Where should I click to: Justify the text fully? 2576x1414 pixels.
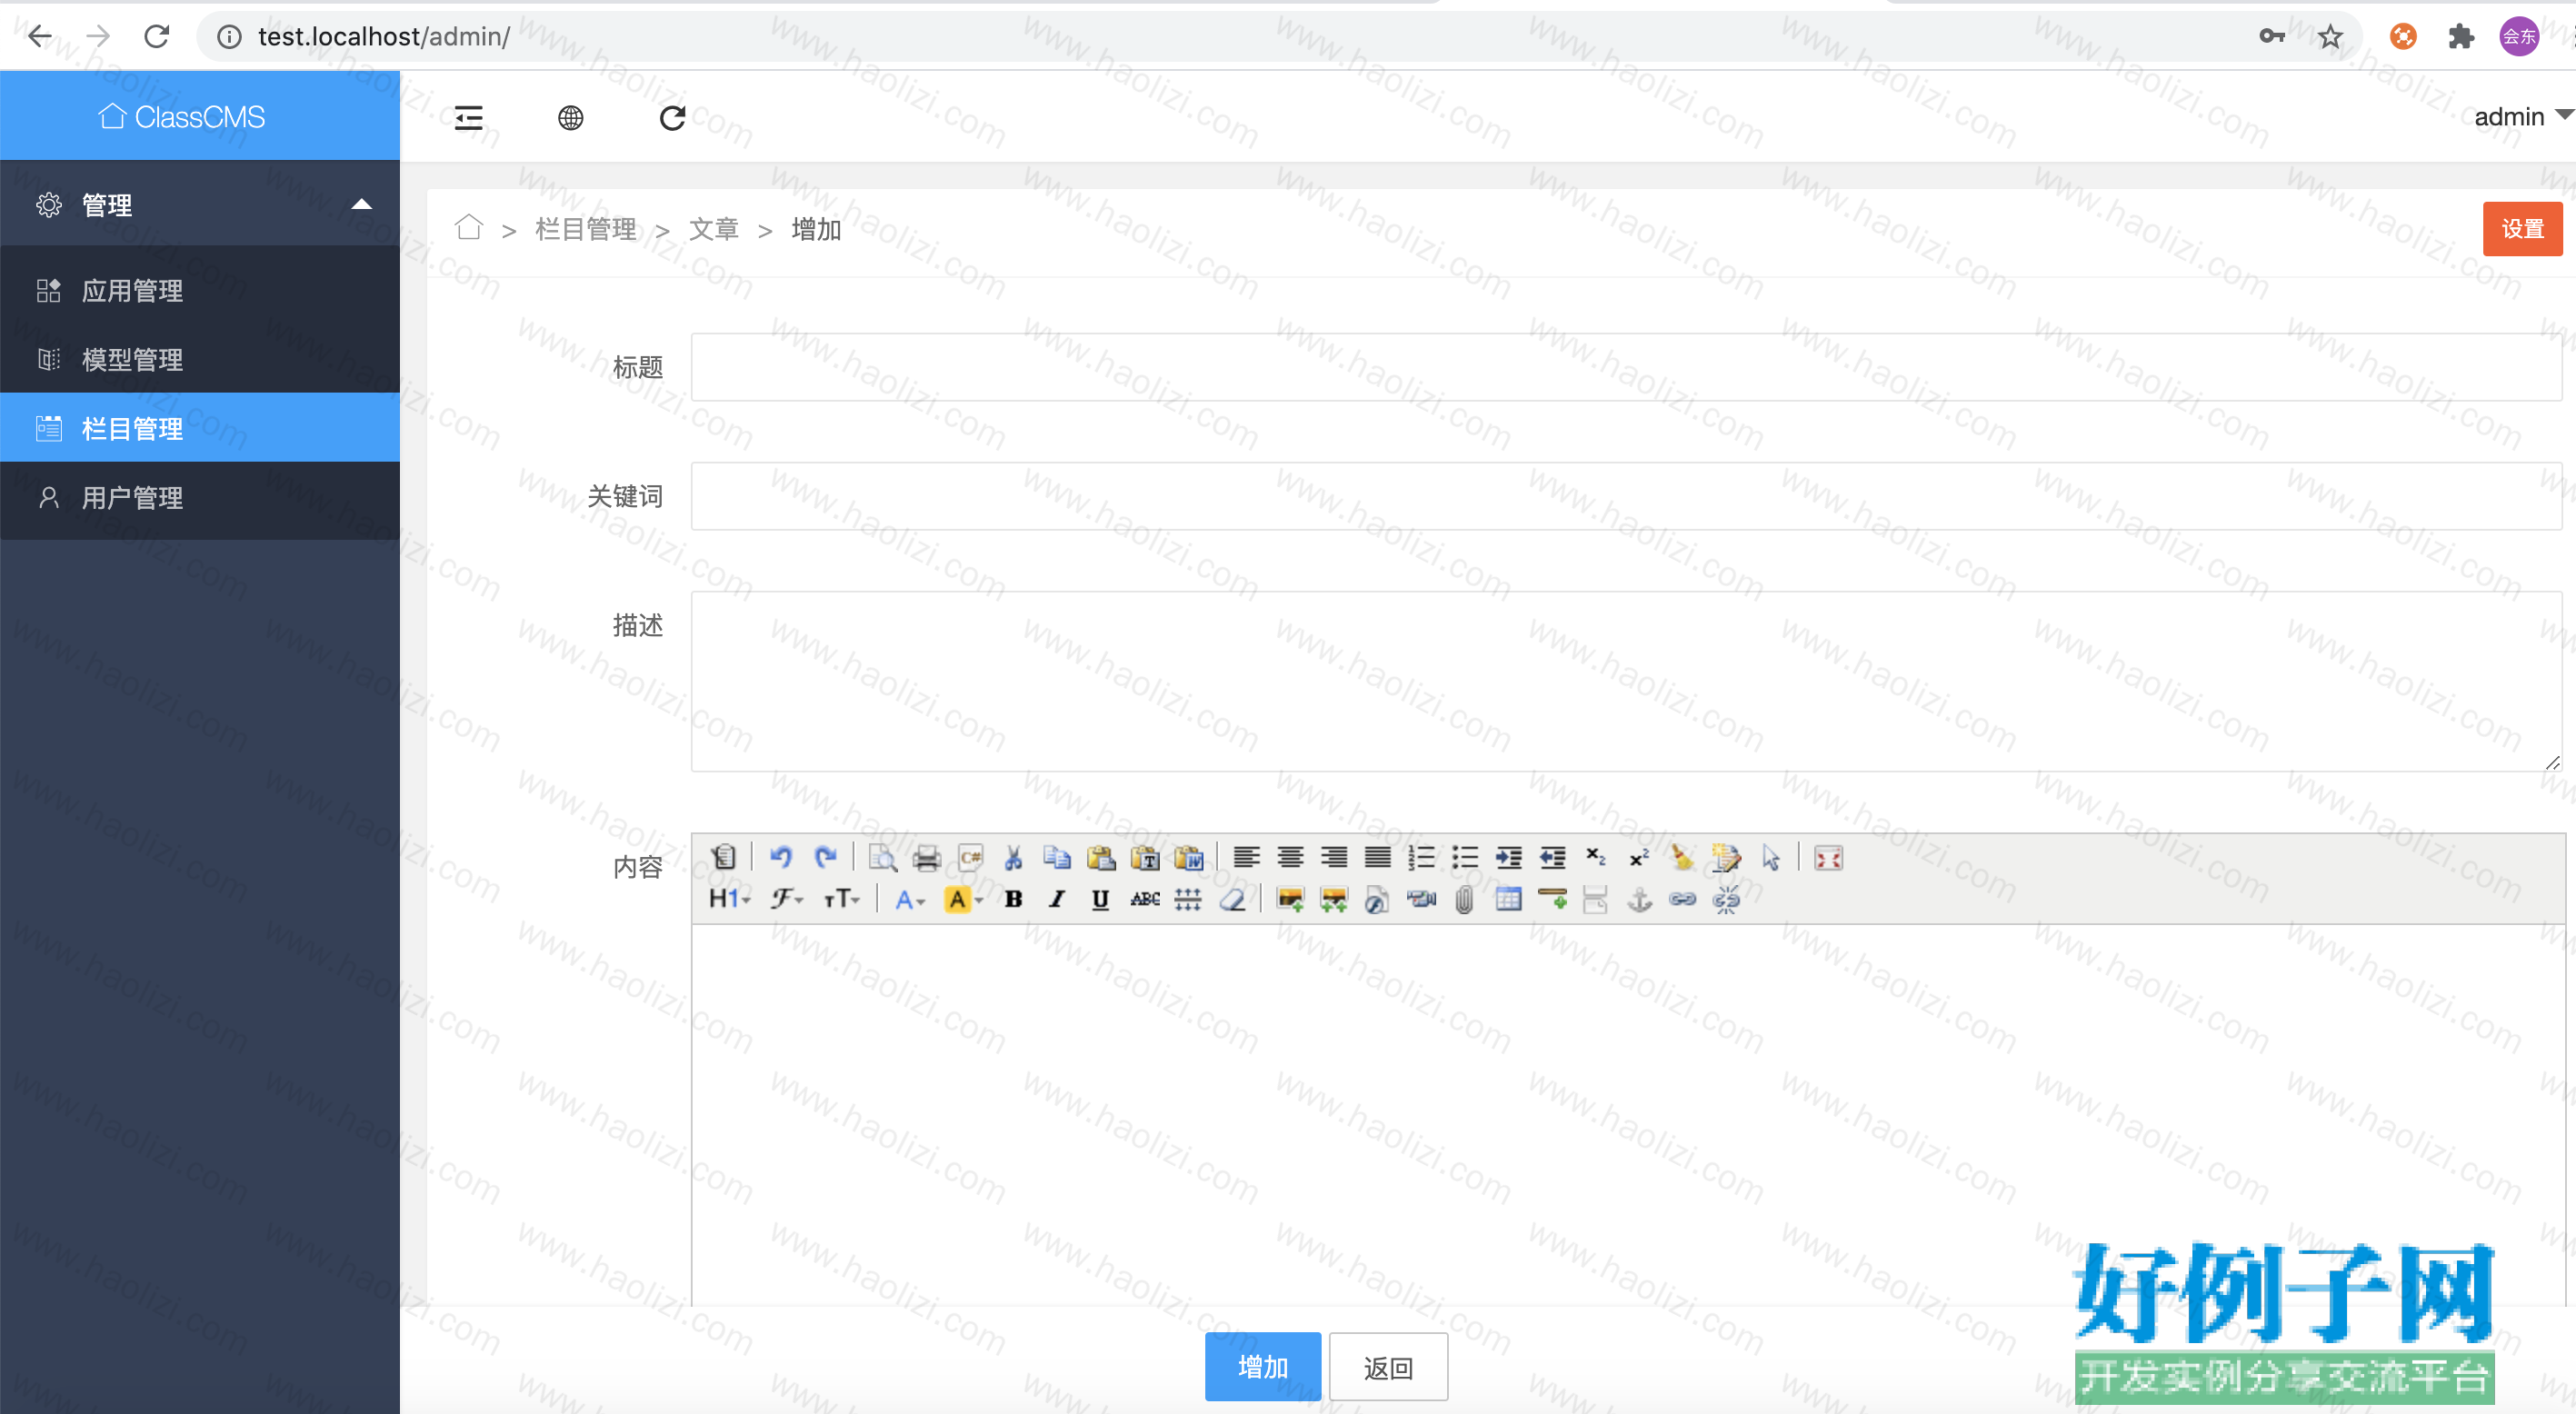[x=1378, y=857]
